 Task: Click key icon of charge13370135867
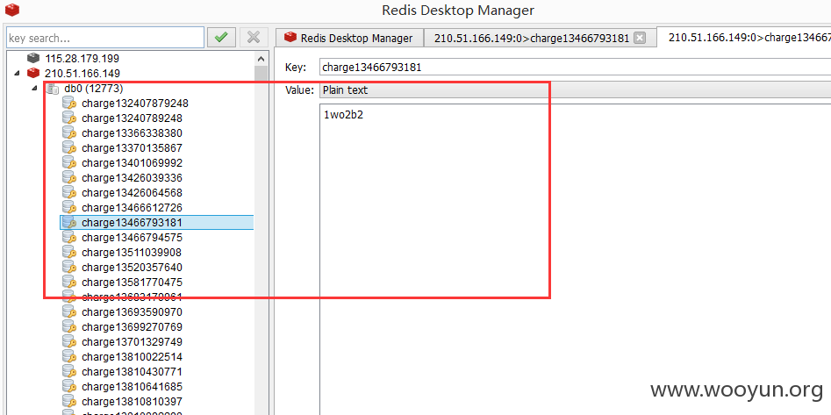click(x=69, y=147)
